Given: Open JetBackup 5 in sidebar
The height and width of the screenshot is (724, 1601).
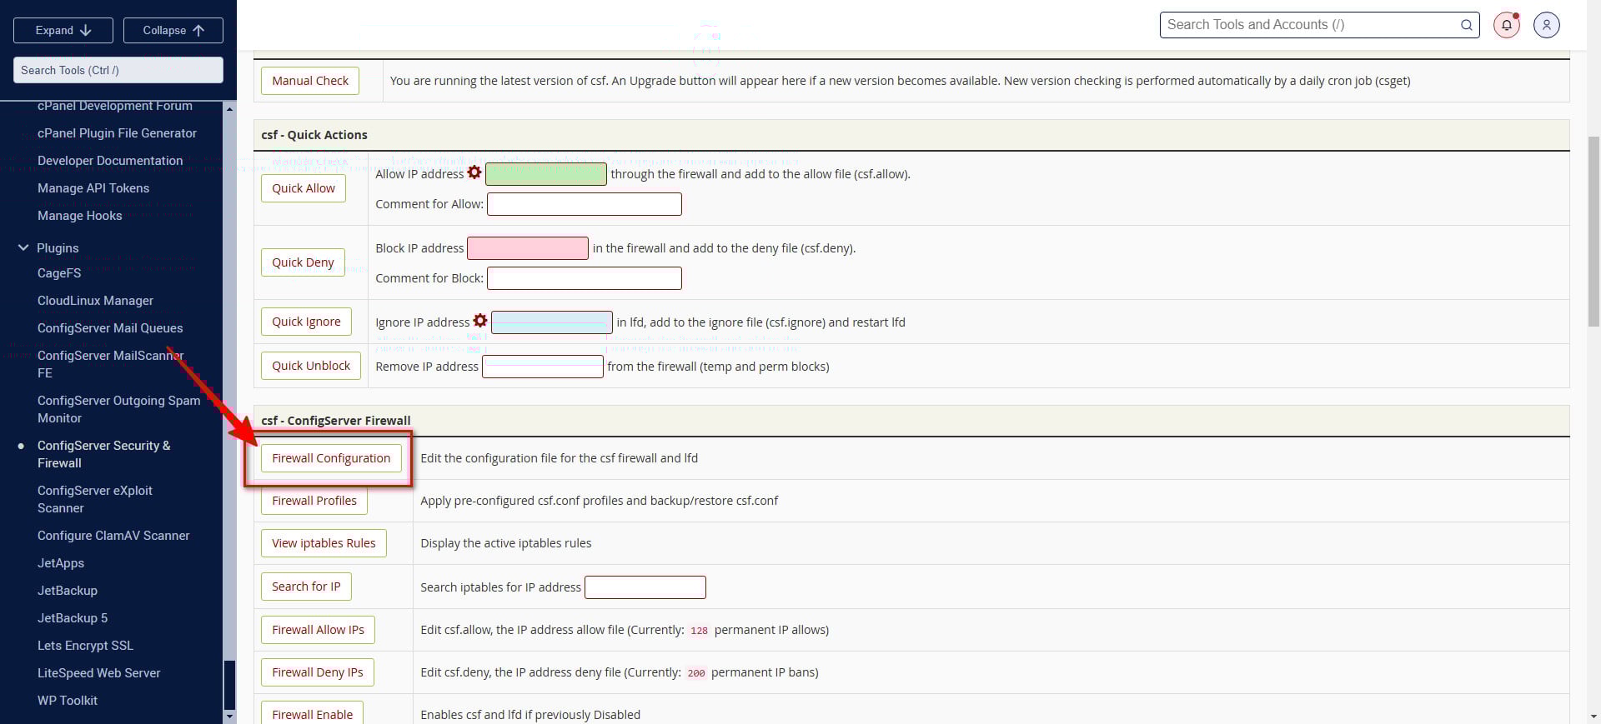Looking at the screenshot, I should pos(73,618).
